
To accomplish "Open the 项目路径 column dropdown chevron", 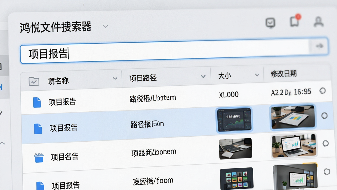I will [203, 76].
